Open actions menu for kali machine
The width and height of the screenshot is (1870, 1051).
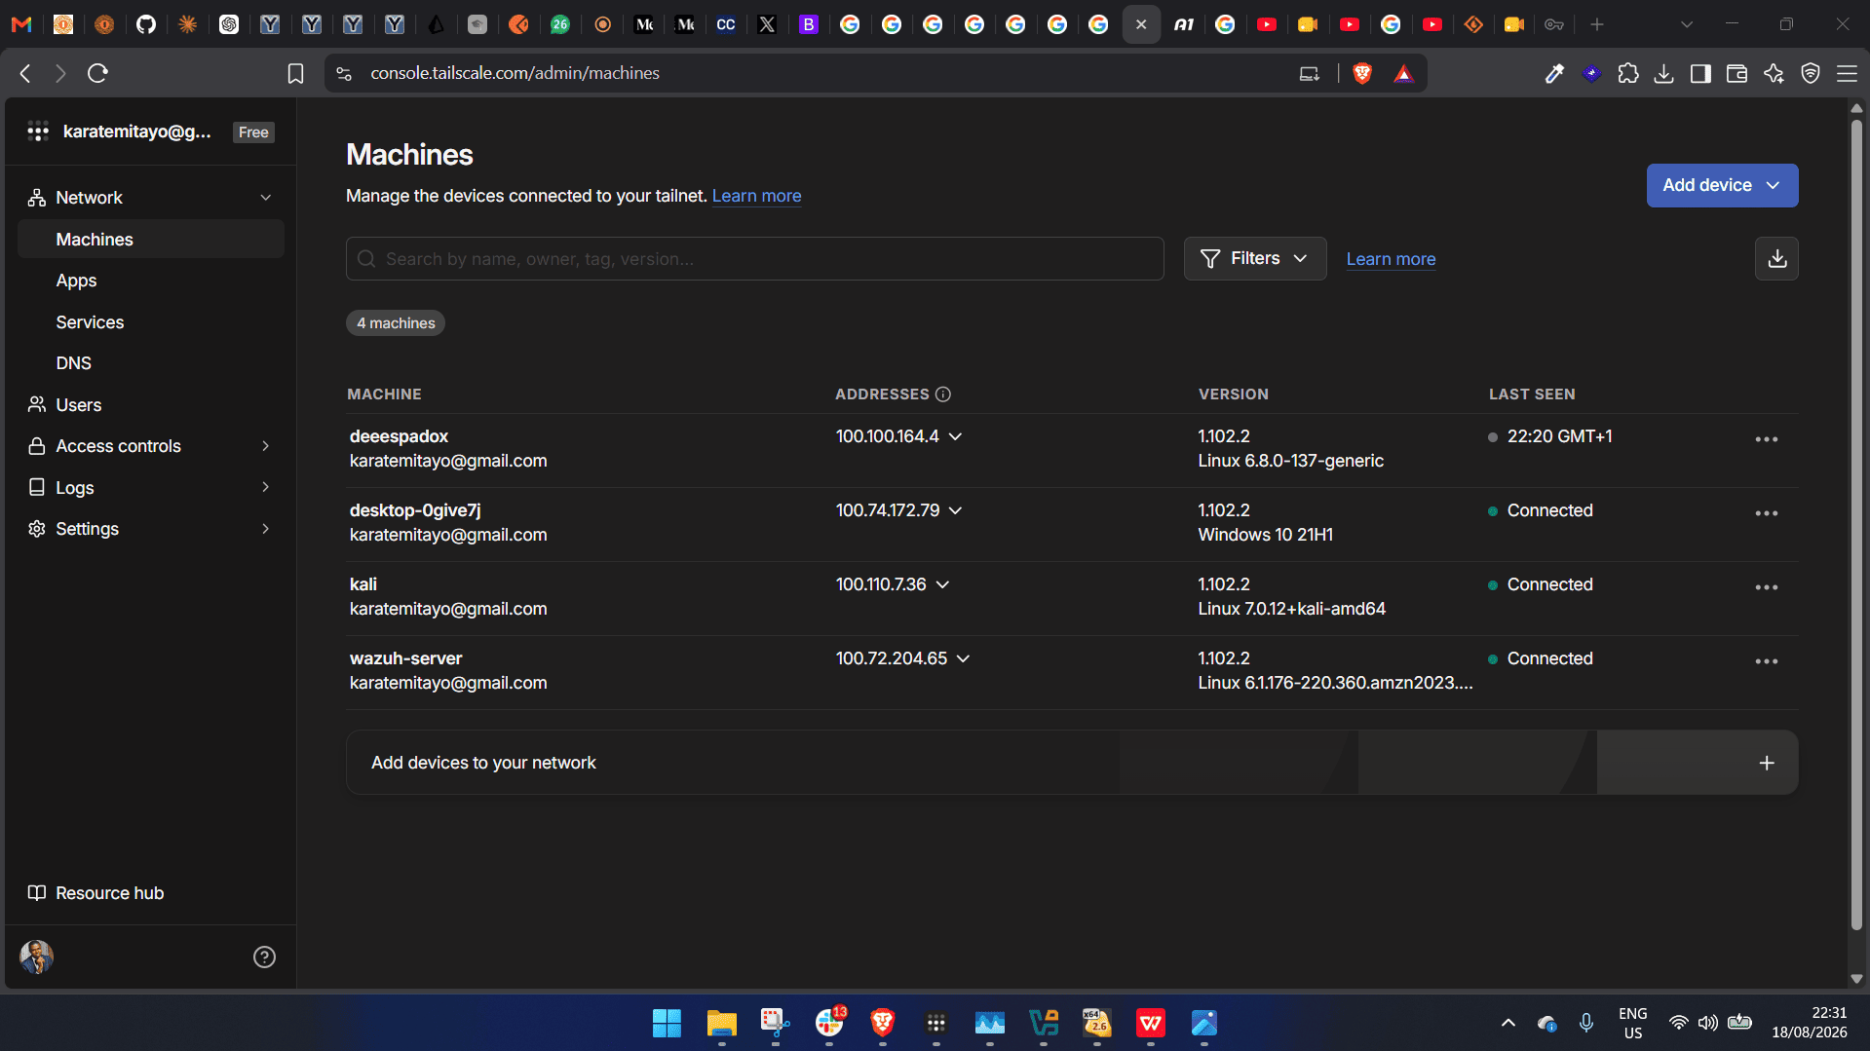click(x=1767, y=587)
